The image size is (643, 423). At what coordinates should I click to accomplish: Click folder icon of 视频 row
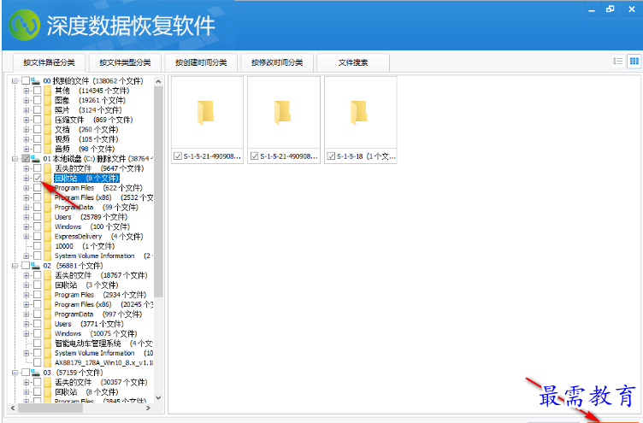click(48, 139)
